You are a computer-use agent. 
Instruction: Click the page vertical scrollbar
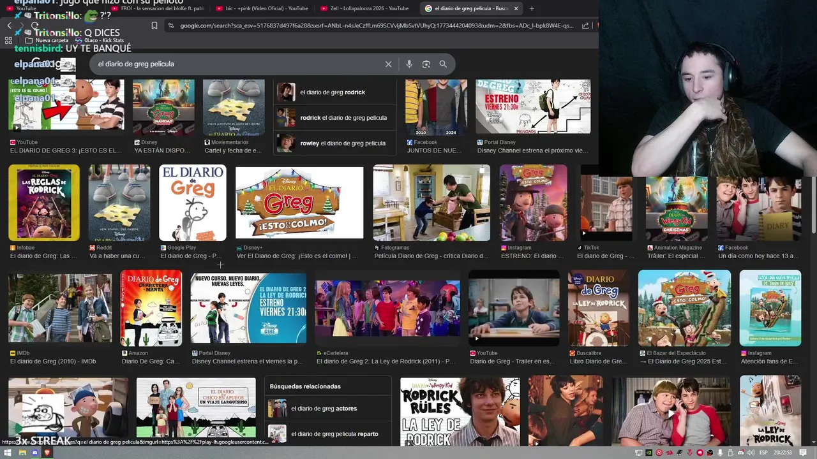click(813, 205)
